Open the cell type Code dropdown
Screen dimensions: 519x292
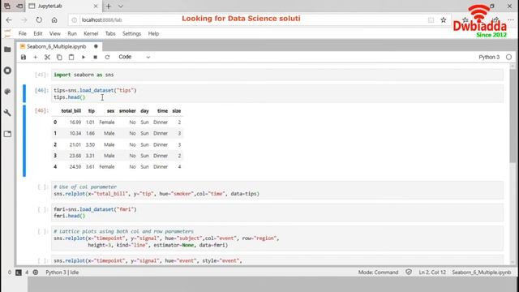pyautogui.click(x=134, y=57)
